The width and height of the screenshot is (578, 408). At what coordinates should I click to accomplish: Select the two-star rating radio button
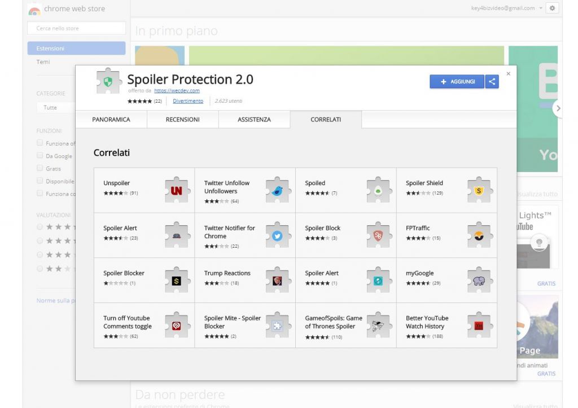40,269
